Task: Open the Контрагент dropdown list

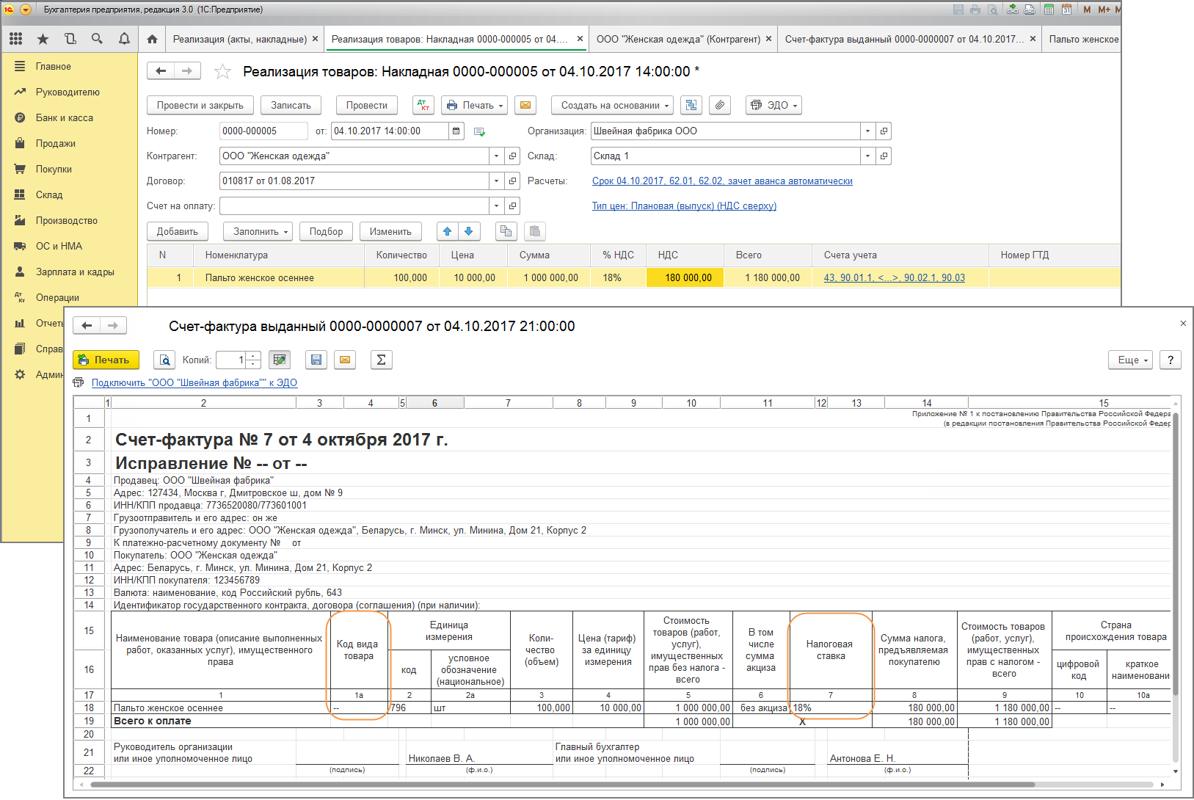Action: tap(496, 156)
